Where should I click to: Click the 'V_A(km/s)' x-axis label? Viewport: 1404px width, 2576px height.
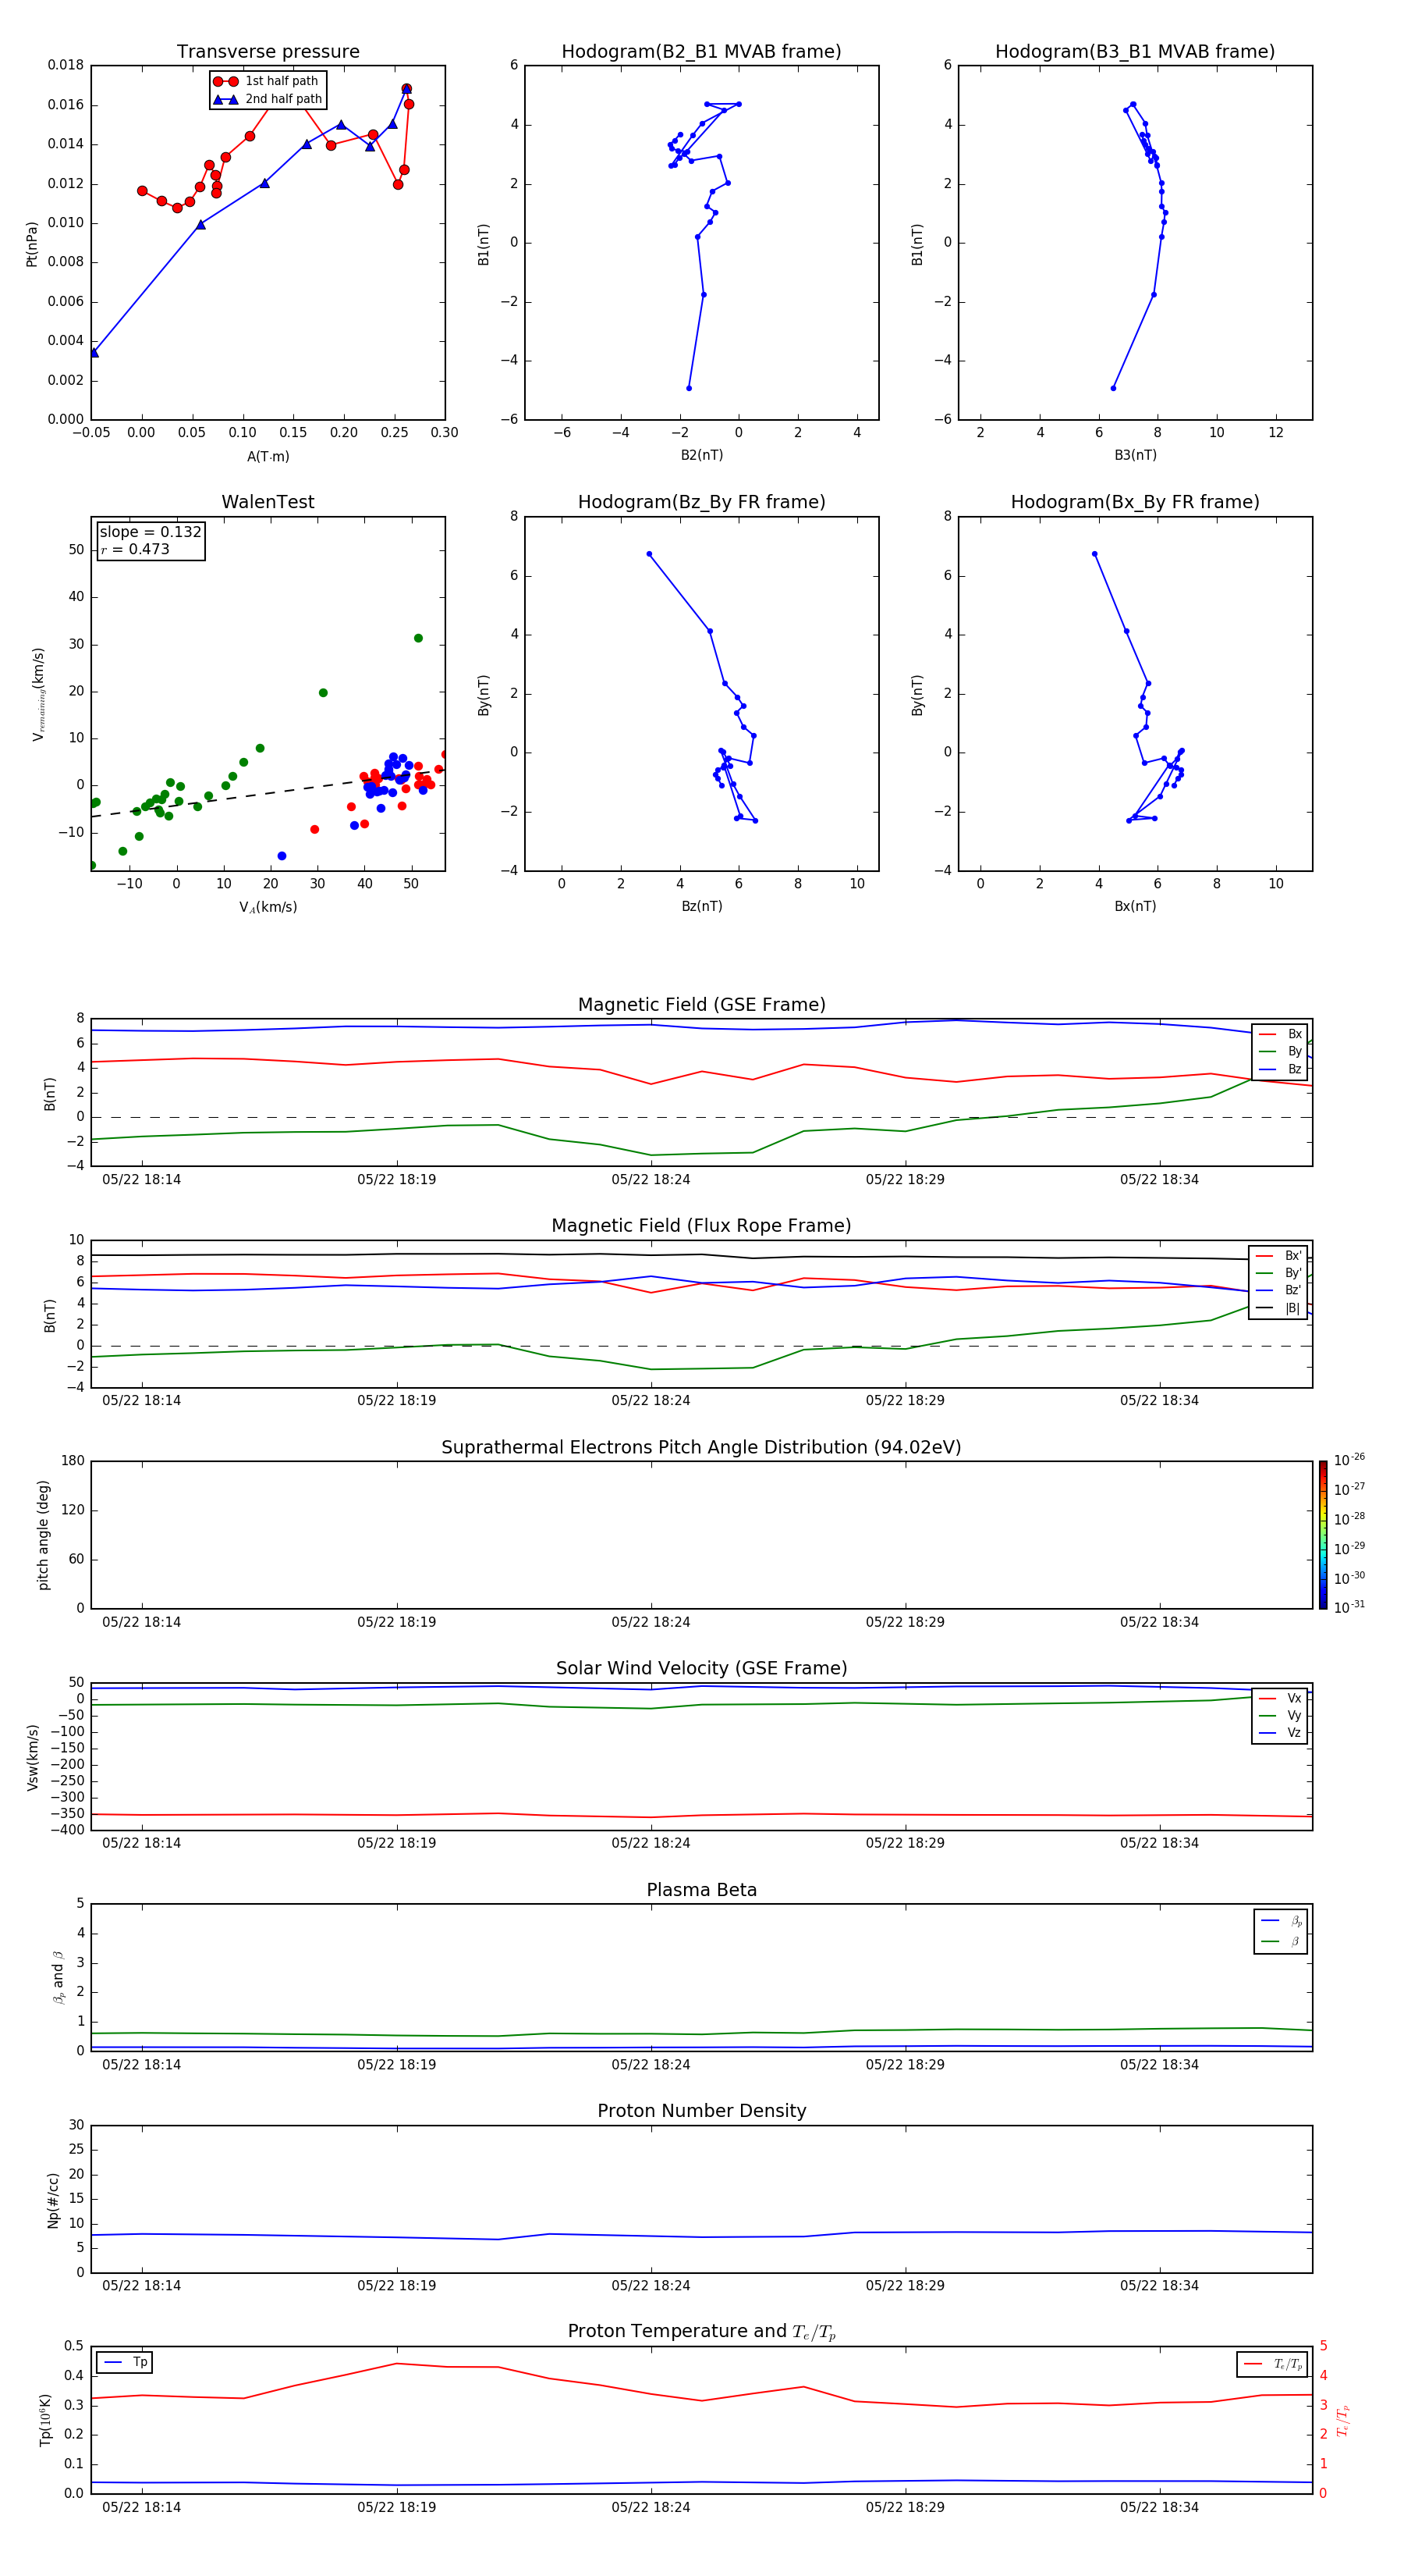point(268,907)
